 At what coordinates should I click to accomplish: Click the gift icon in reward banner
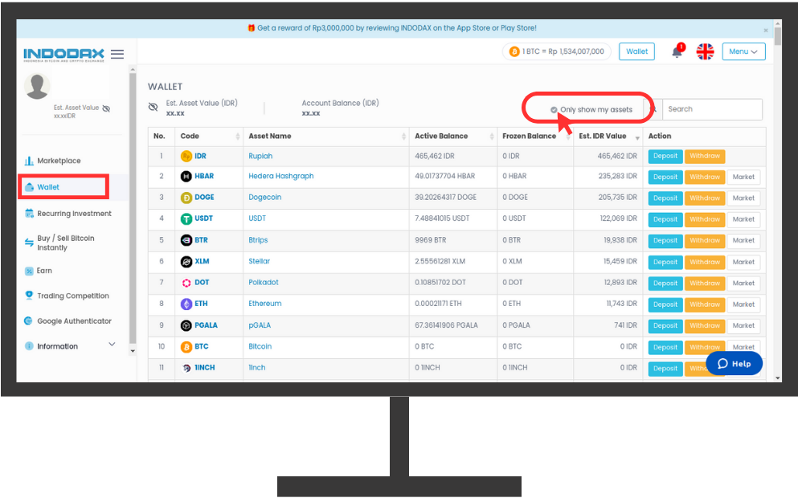tap(251, 28)
